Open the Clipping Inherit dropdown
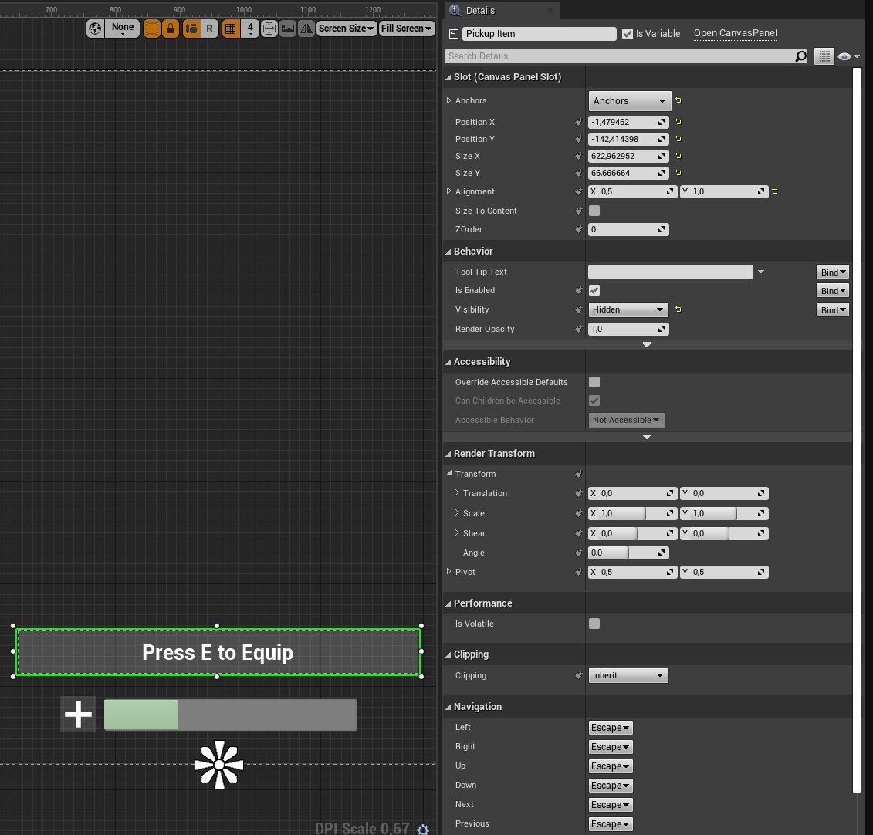873x835 pixels. pos(628,675)
